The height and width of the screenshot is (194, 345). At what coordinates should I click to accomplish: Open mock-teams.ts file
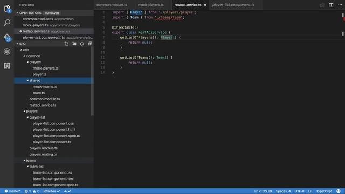coord(45,87)
